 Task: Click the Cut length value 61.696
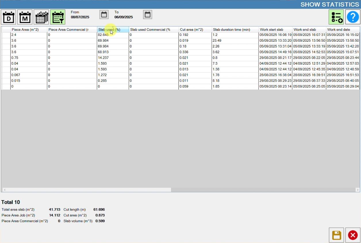99,210
